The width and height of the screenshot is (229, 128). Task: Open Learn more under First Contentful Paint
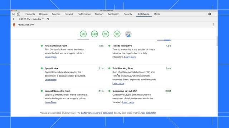(50, 57)
